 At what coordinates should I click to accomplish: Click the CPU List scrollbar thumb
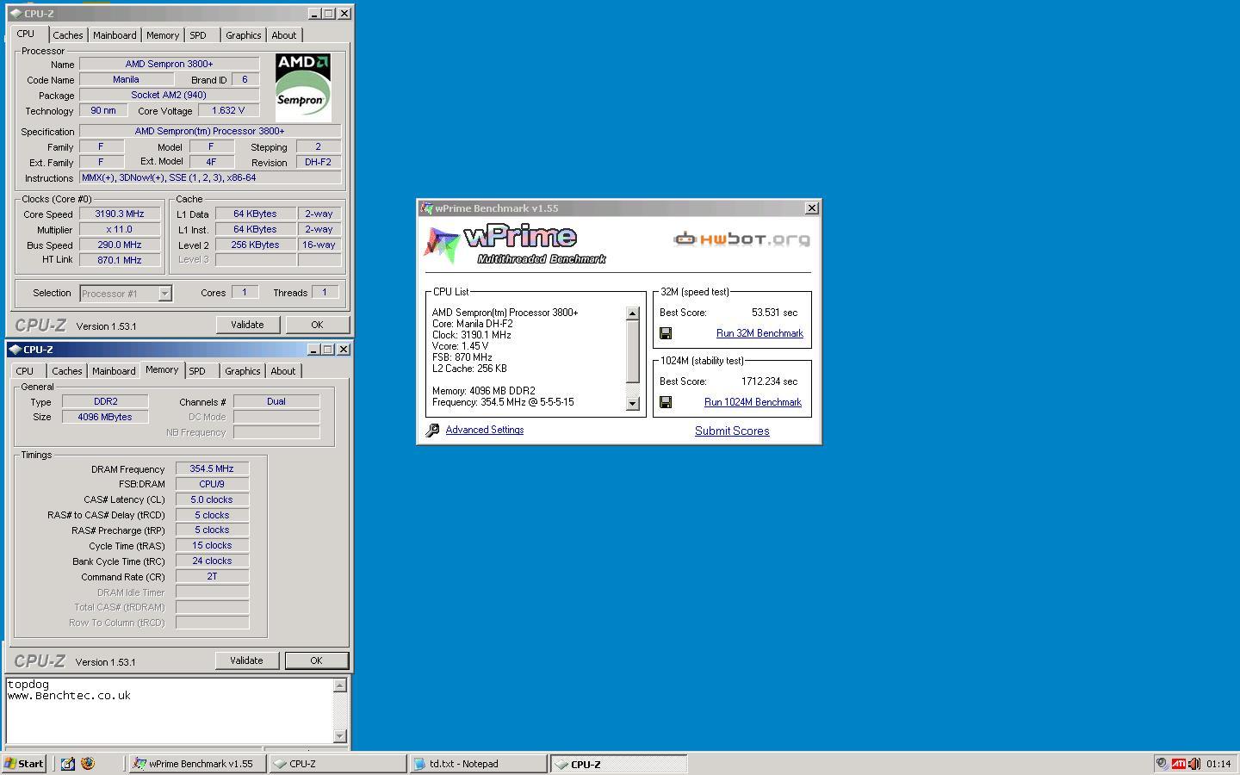click(x=633, y=351)
